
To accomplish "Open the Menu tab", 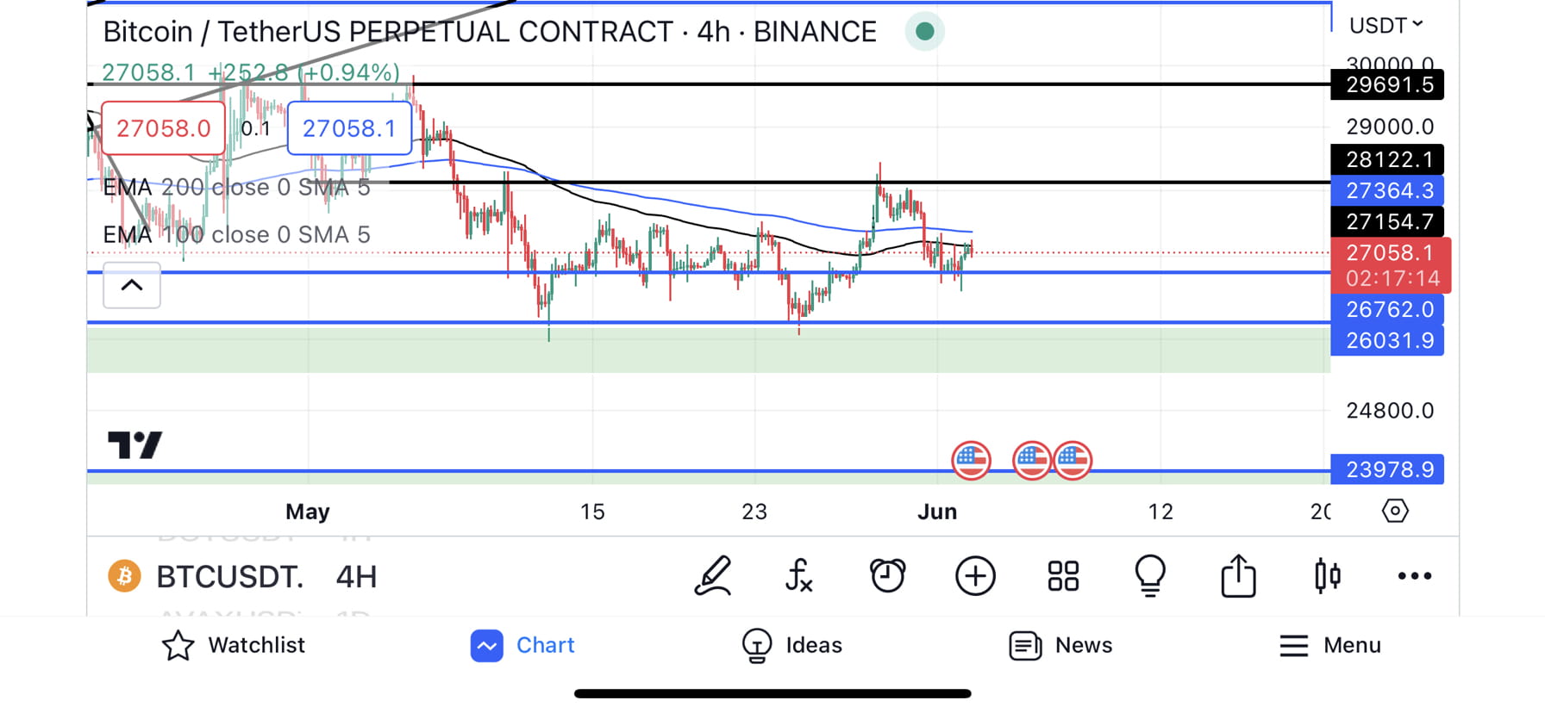I will 1330,645.
